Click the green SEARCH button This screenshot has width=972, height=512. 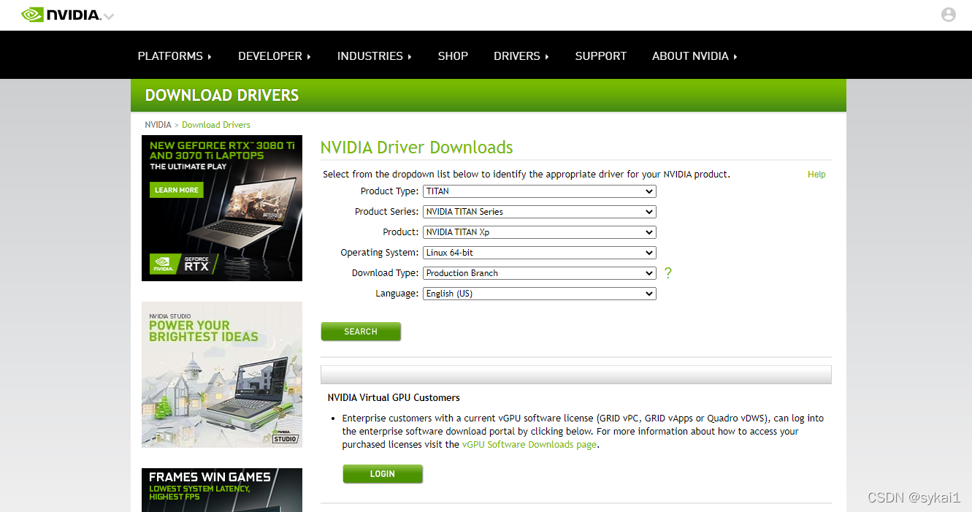click(361, 332)
